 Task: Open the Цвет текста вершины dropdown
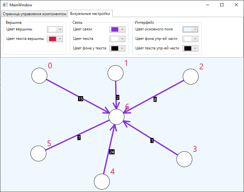pos(55,39)
